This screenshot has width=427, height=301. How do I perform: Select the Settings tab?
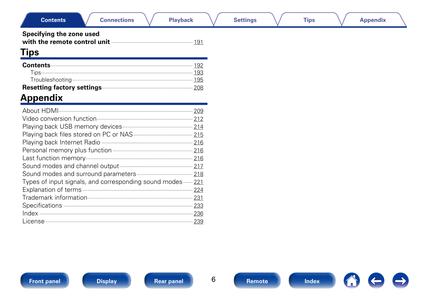pos(245,20)
